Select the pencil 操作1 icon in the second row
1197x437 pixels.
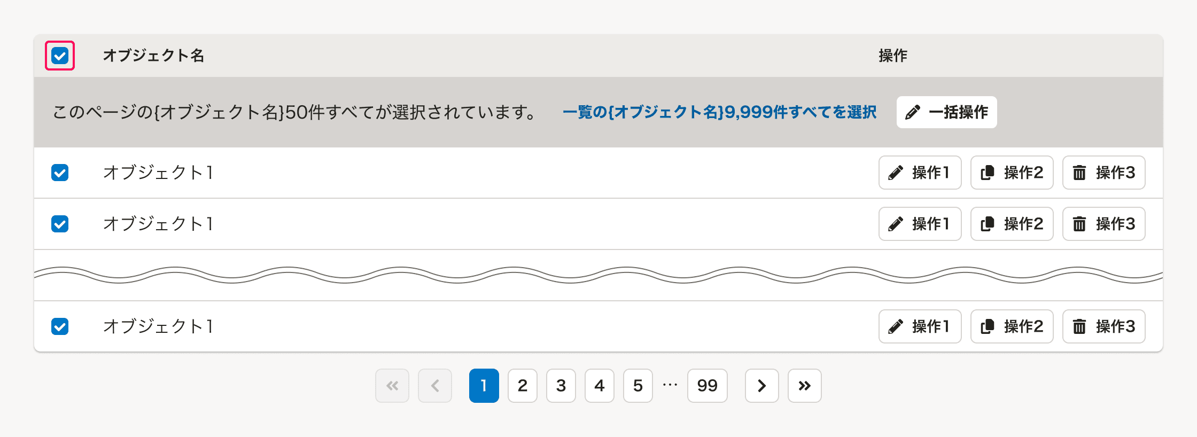896,224
